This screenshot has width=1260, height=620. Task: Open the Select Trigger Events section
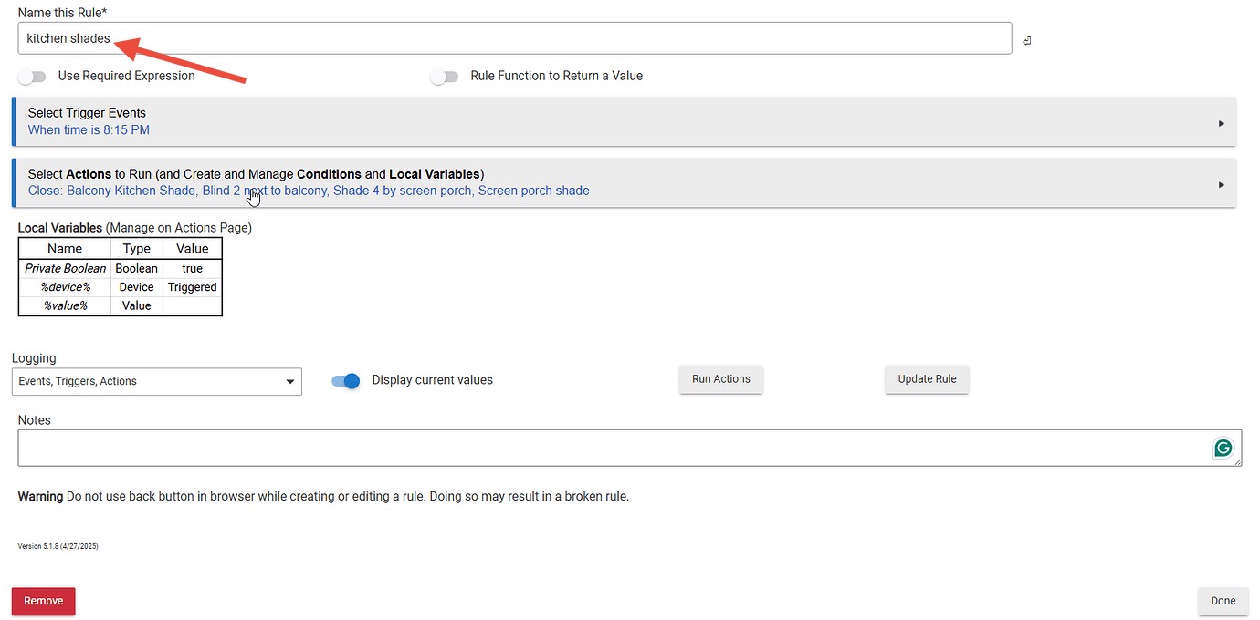coord(87,113)
